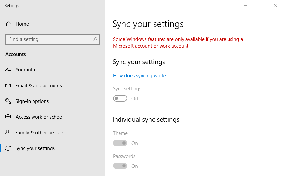This screenshot has width=283, height=176.
Task: Go to 'Access work or school' section
Action: tap(39, 117)
